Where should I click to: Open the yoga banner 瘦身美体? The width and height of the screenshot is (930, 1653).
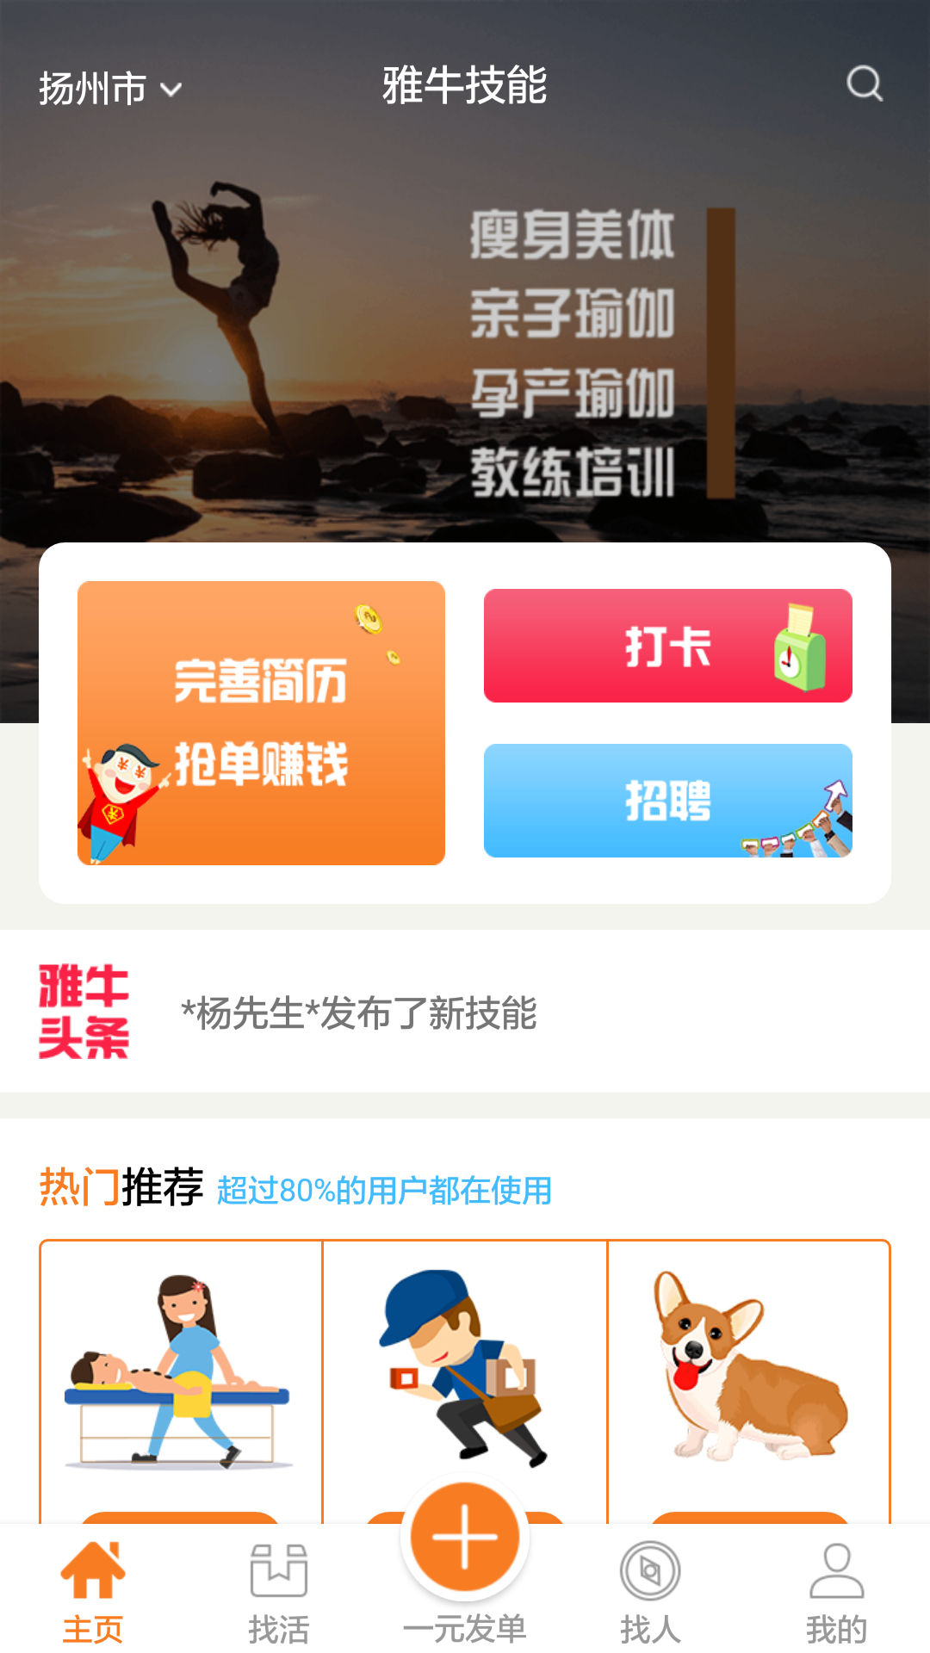[x=465, y=344]
